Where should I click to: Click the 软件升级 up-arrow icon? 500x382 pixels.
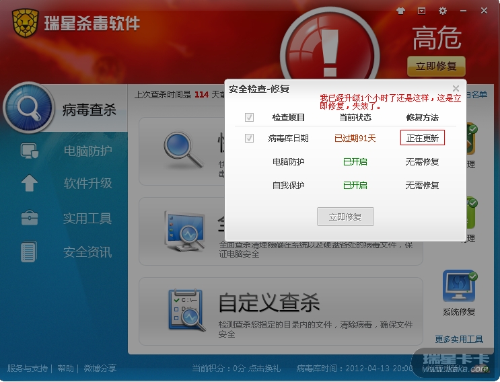[x=30, y=183]
